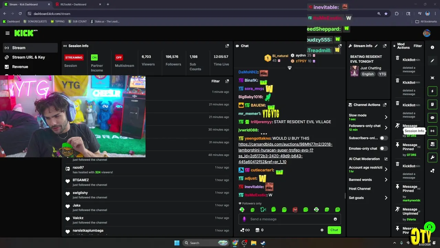Click the three-dots points icon in right sidebar
The image size is (440, 248).
[x=432, y=171]
